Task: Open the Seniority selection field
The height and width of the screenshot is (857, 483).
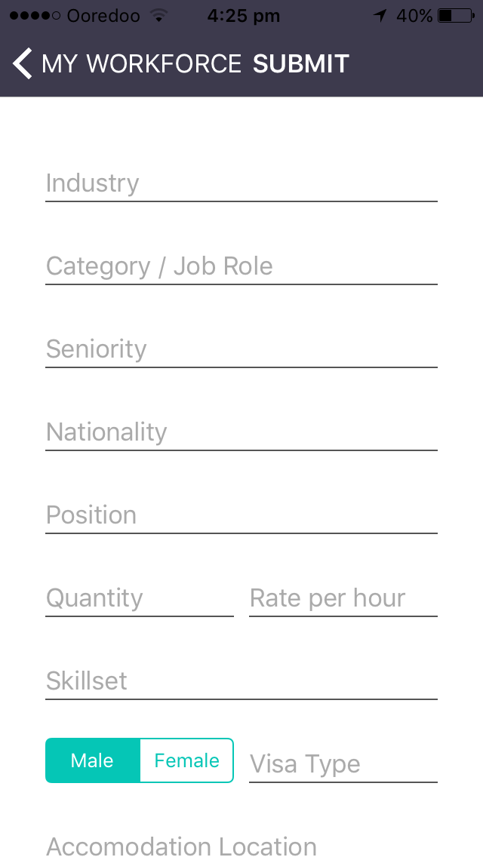Action: point(241,350)
